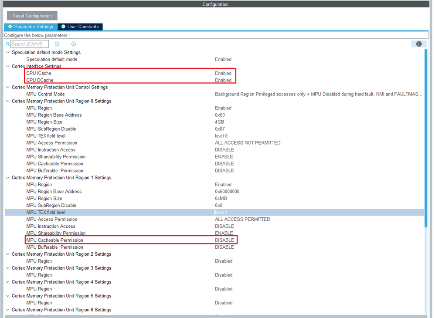Click the vertical scrollbar thumb
The height and width of the screenshot is (318, 435).
click(x=426, y=139)
